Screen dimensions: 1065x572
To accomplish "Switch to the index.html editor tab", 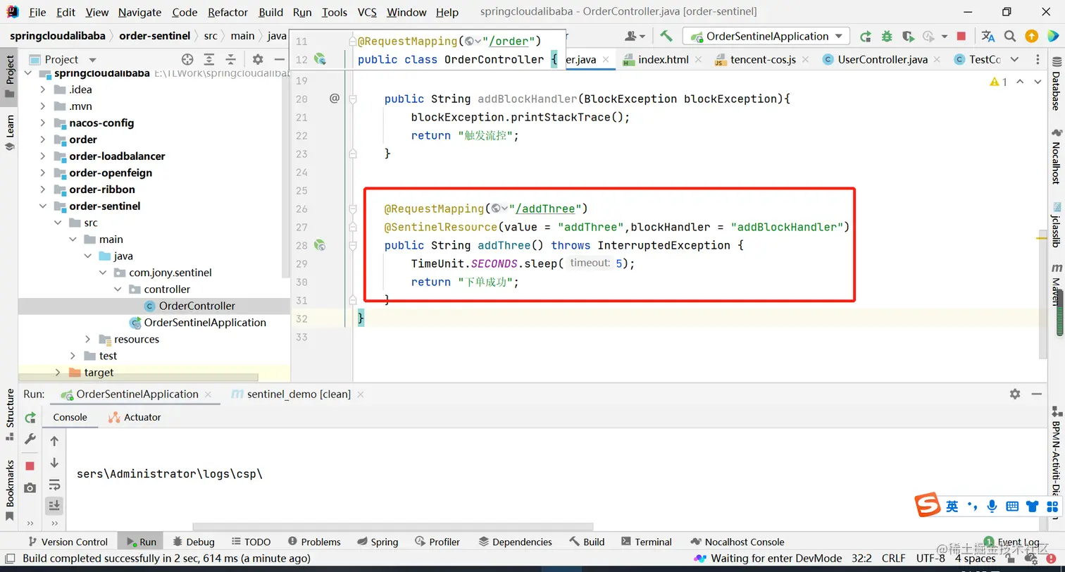I will (663, 59).
